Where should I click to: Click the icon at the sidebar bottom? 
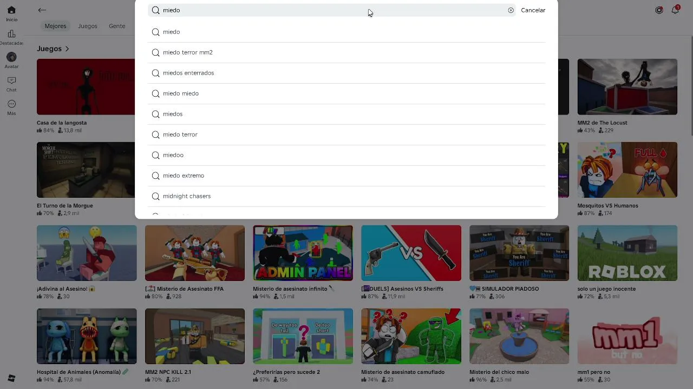point(11,378)
